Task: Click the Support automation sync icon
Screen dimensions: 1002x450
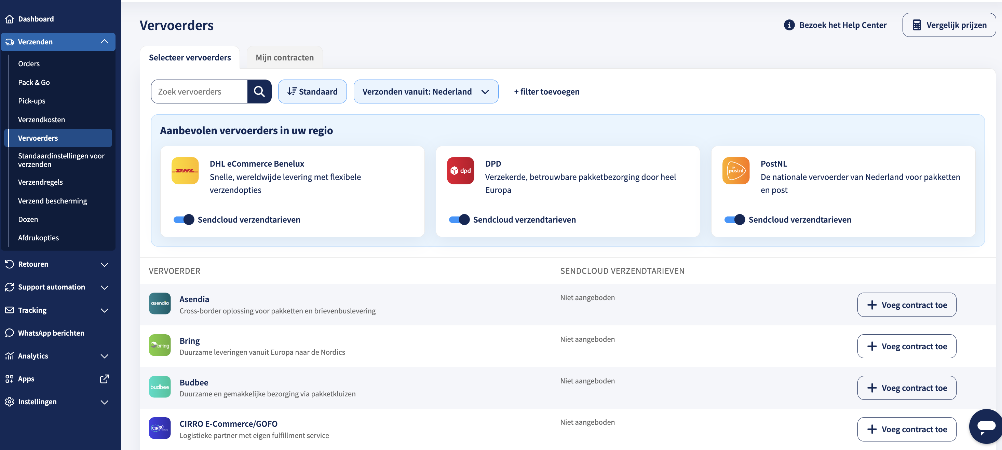Action: click(9, 287)
